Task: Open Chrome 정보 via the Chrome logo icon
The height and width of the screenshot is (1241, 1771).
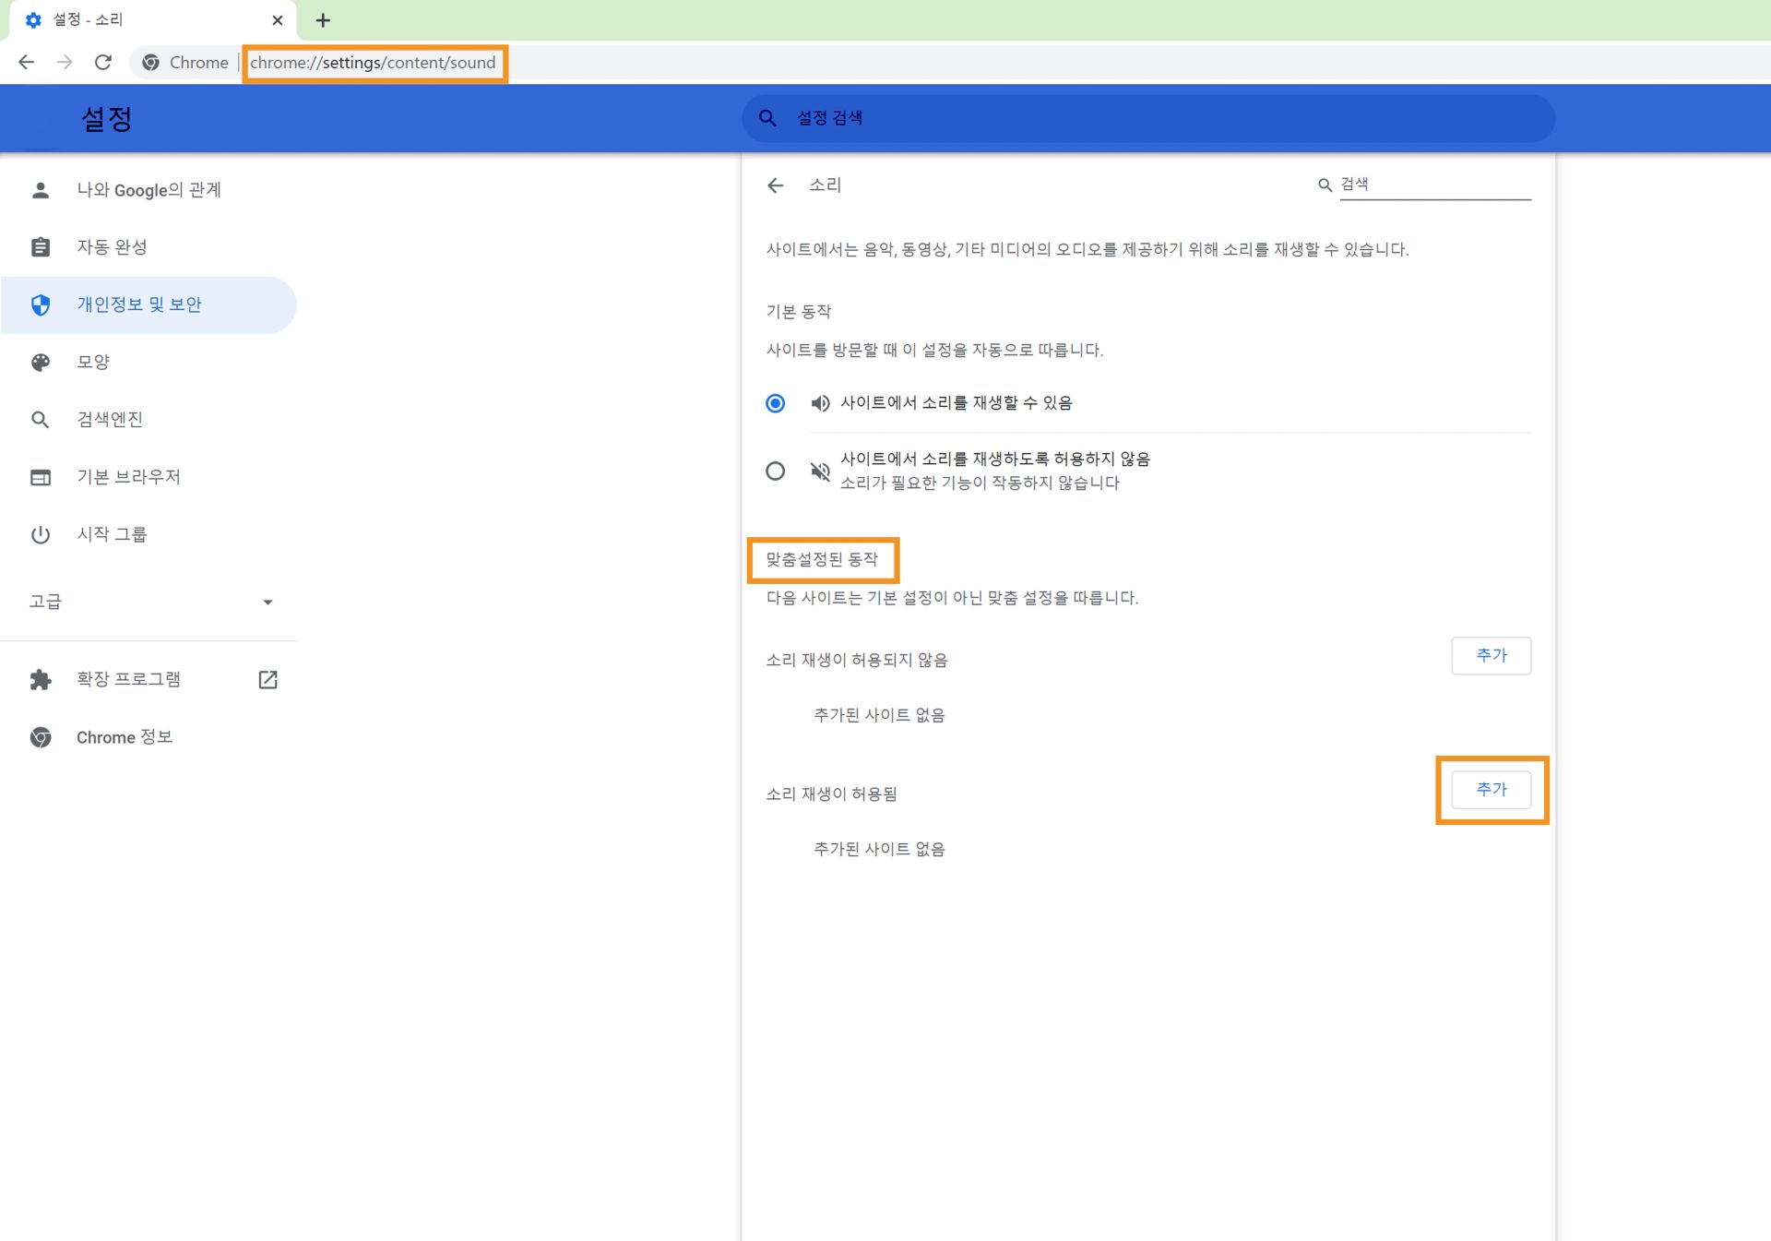Action: tap(41, 737)
